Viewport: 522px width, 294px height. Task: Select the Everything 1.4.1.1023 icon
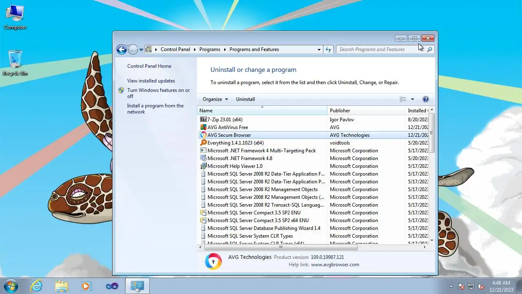coord(203,143)
